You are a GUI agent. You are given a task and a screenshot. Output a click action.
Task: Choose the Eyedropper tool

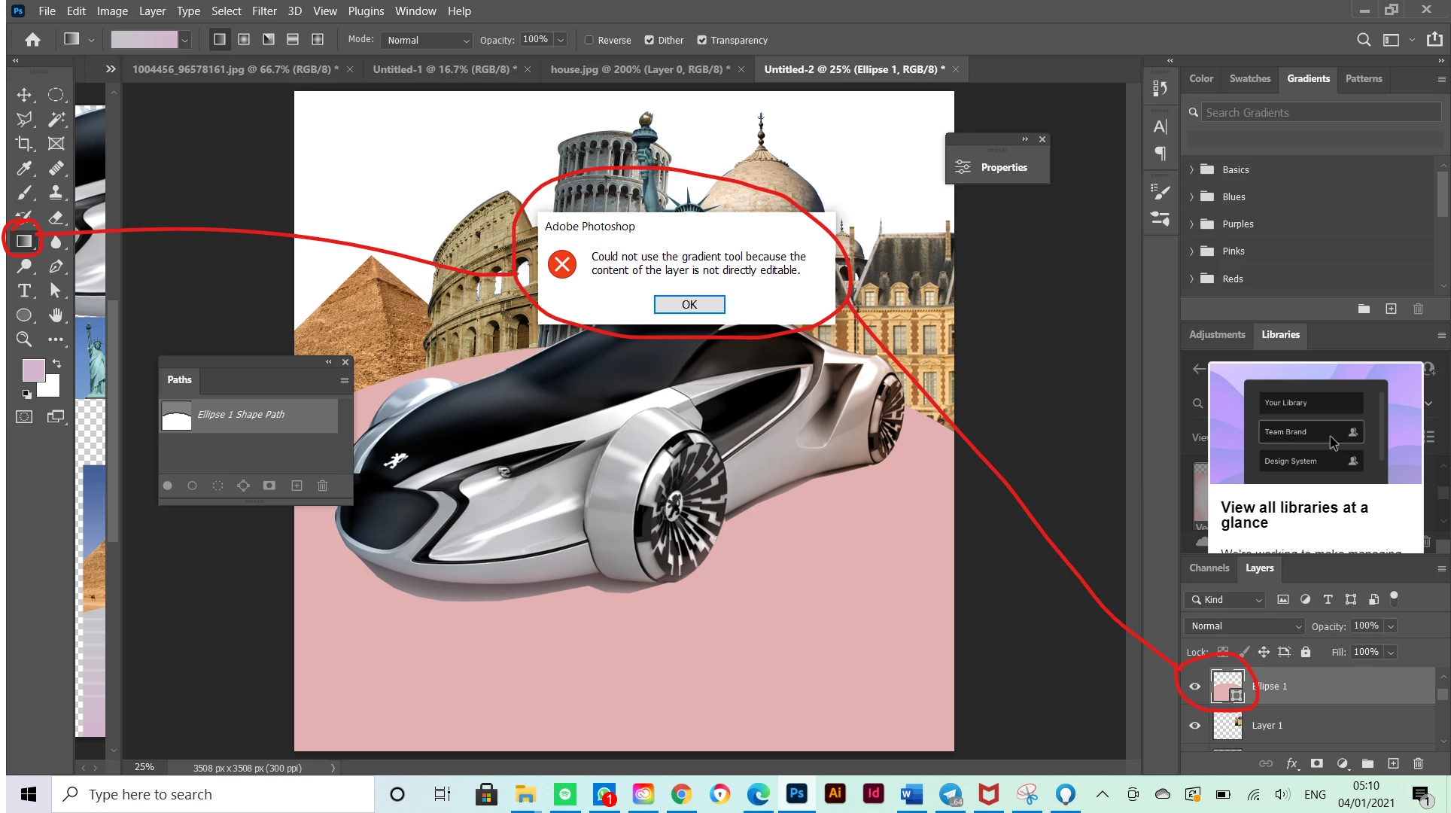pyautogui.click(x=24, y=168)
